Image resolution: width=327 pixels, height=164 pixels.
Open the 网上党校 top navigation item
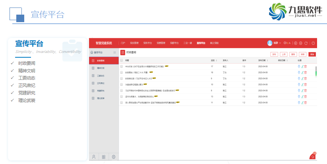[x=214, y=43]
